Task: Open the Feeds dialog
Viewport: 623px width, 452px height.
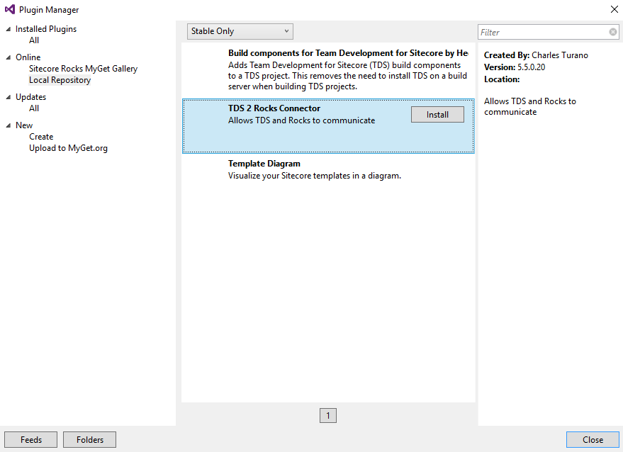Action: coord(31,440)
